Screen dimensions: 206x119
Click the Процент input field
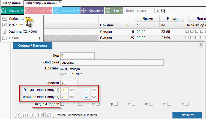pos(69,83)
